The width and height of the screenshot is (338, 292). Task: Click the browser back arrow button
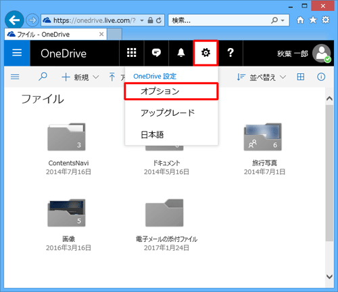[x=14, y=20]
